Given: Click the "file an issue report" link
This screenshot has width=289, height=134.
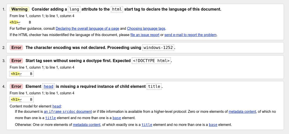Looking at the screenshot, I should point(145,35).
